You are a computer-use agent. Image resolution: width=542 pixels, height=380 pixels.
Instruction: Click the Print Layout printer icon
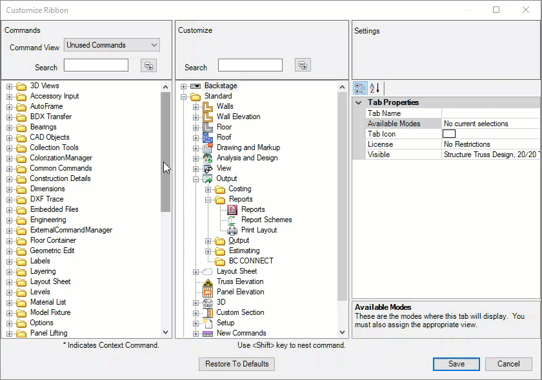tap(232, 230)
